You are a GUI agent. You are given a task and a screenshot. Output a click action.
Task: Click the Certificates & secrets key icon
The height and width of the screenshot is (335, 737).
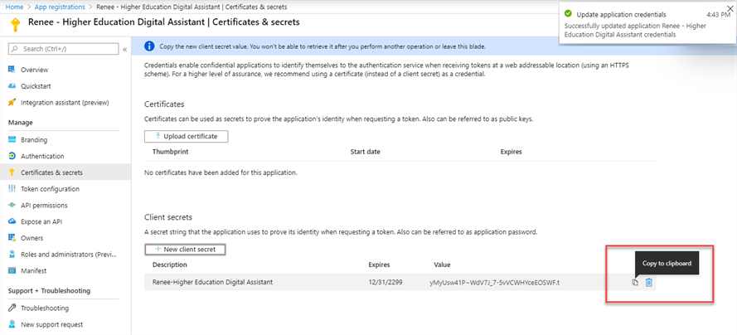coord(12,172)
